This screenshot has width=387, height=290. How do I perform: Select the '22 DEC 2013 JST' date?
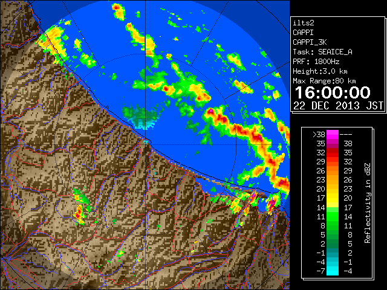338,106
